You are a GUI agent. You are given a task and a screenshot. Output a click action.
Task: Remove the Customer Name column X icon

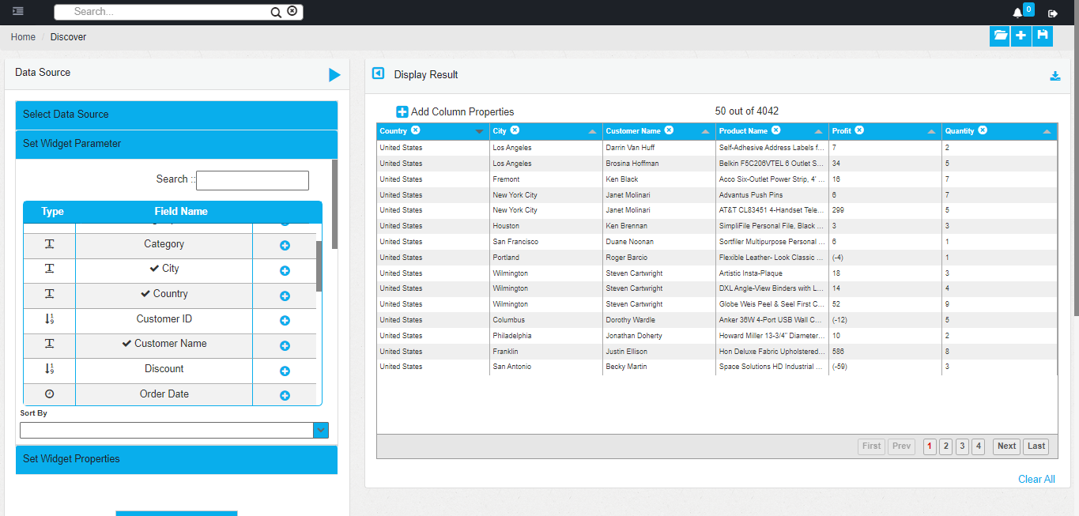click(669, 130)
